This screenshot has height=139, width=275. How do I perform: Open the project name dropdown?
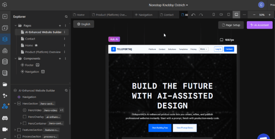coord(168,5)
